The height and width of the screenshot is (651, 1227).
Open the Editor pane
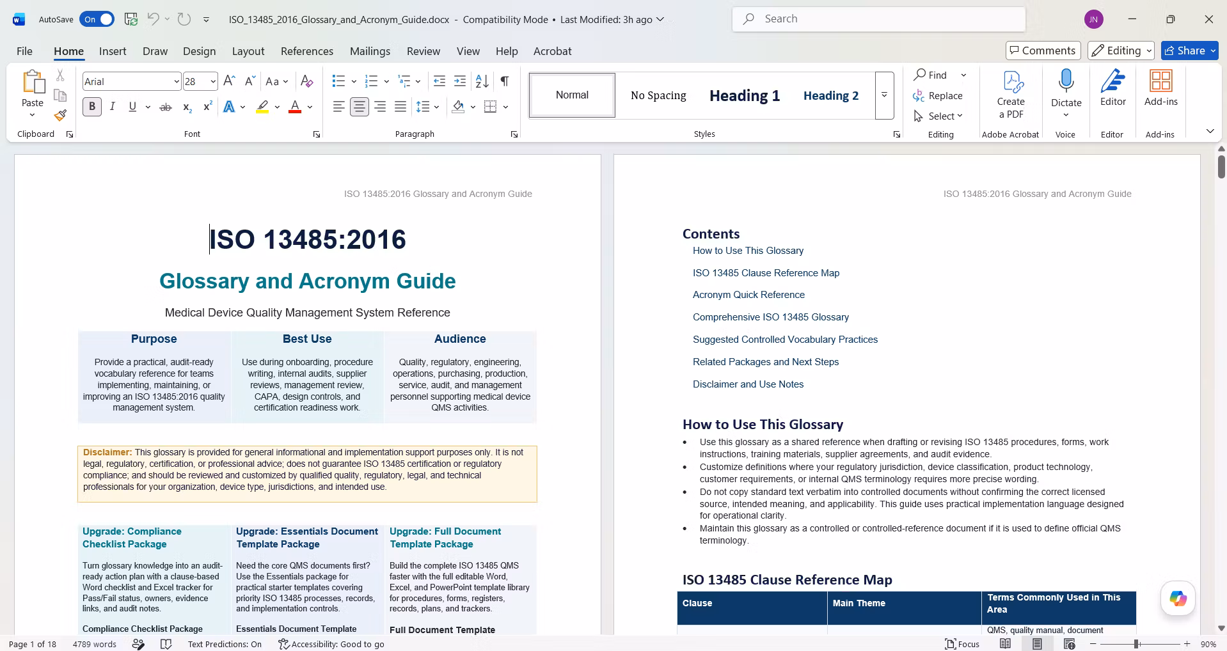(x=1113, y=89)
